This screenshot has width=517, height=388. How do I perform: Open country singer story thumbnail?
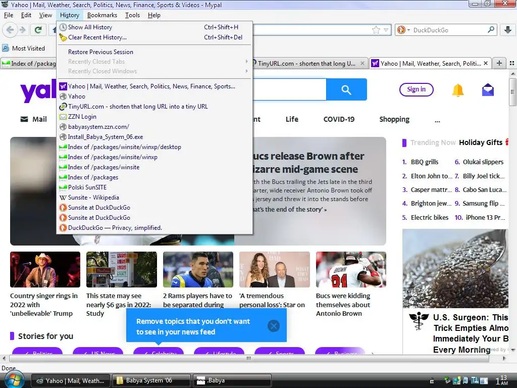pyautogui.click(x=45, y=270)
